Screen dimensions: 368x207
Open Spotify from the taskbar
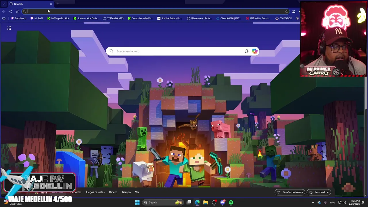tap(231, 202)
